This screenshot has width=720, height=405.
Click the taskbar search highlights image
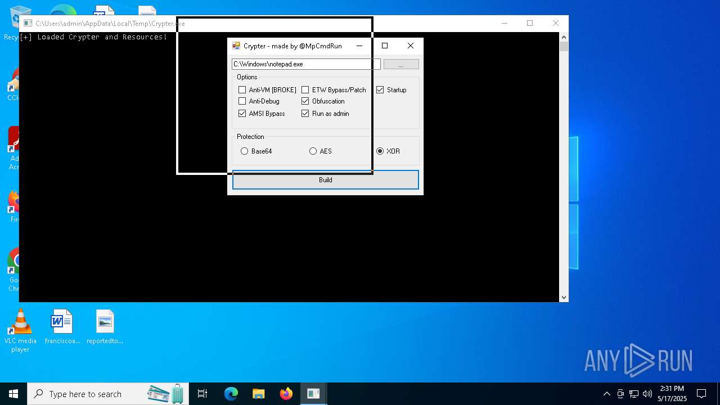tap(166, 394)
